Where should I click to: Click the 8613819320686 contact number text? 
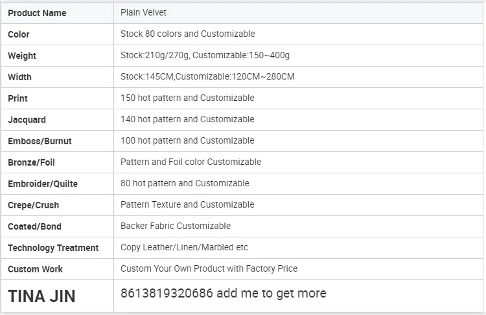[167, 293]
